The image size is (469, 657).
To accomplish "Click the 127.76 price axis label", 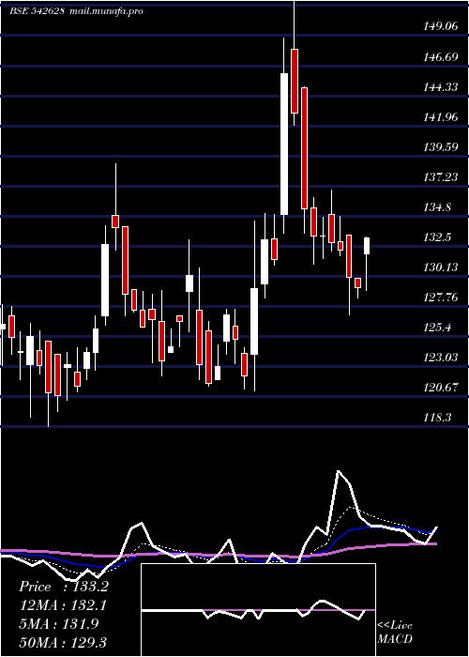I will pos(440,298).
